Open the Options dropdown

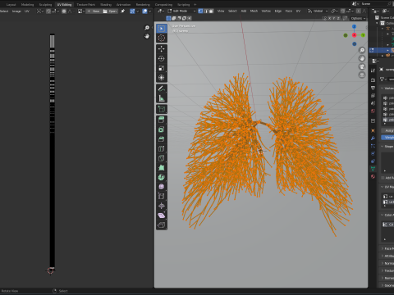point(358,18)
